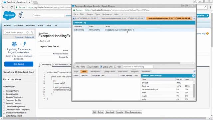Toggle the Executable checkbox
Screen dimensions: 213x120
pos(88,67)
